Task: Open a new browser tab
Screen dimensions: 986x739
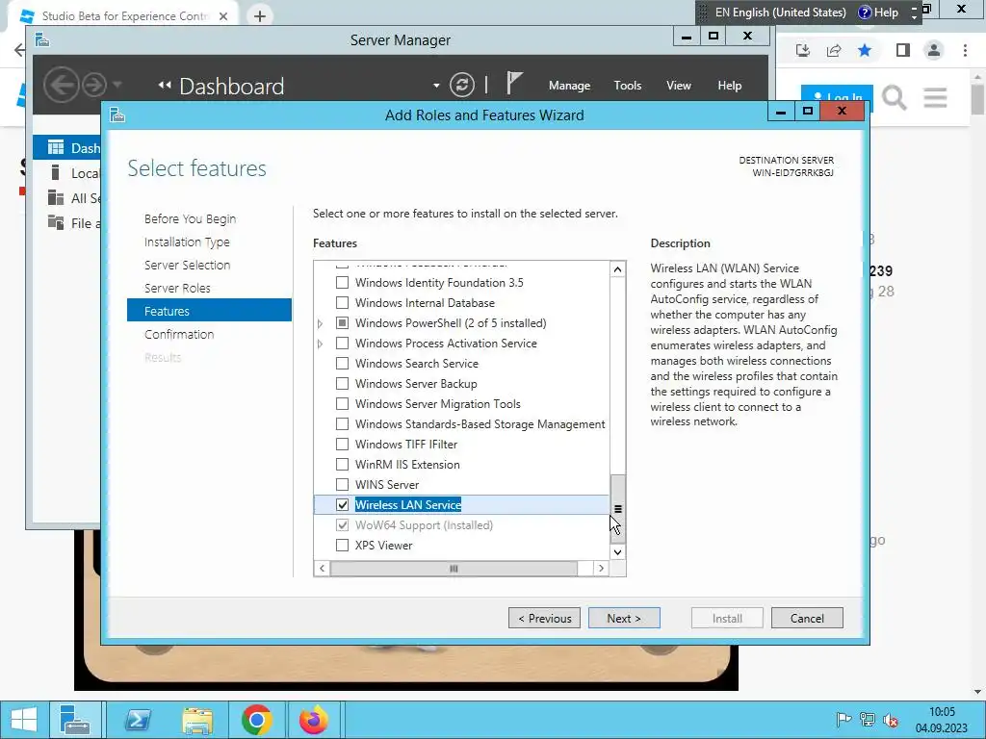Action: [260, 15]
